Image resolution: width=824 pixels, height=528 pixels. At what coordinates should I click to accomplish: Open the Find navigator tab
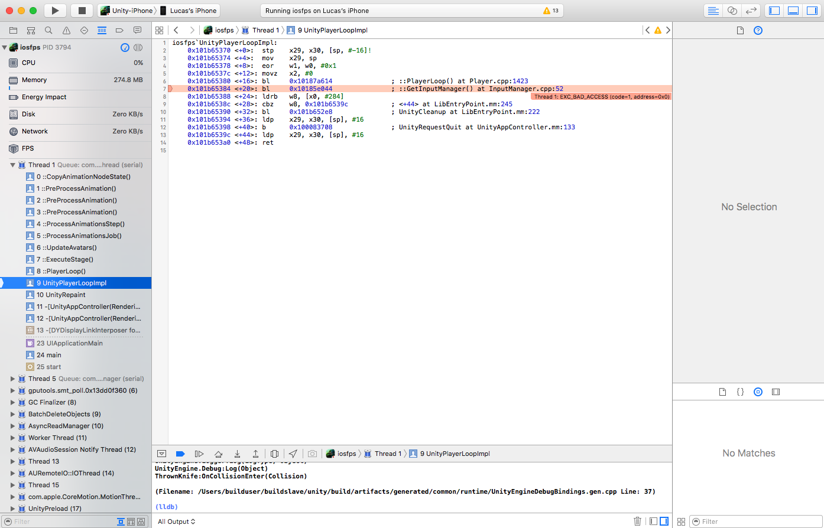48,30
